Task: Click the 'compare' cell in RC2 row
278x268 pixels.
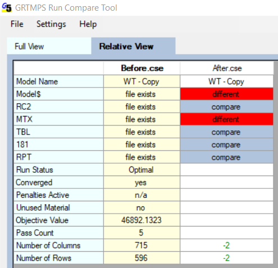Action: (226, 107)
